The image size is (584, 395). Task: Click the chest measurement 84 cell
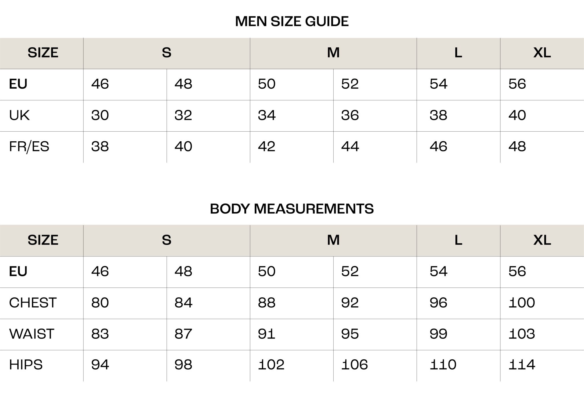(x=183, y=303)
